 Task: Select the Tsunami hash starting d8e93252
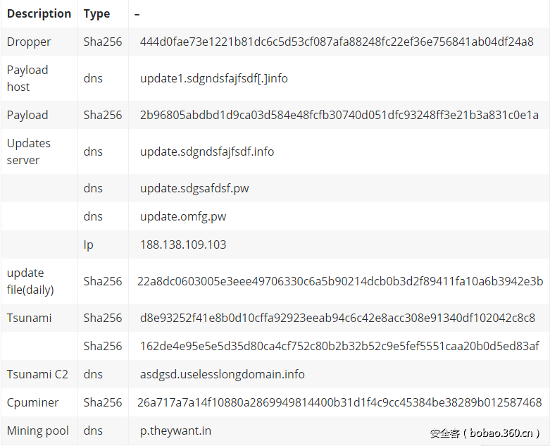[337, 318]
